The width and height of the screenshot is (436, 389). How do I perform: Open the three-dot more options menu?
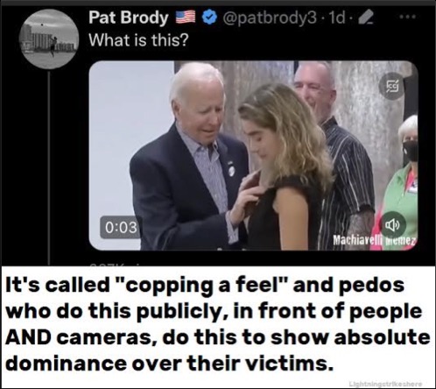click(x=407, y=18)
